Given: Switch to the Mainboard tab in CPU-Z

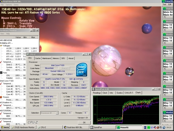Looking at the screenshot, I should point(46,58).
